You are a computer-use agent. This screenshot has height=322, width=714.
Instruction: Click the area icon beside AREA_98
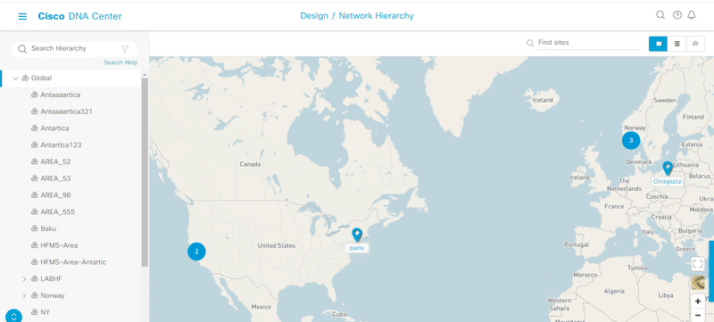[34, 195]
